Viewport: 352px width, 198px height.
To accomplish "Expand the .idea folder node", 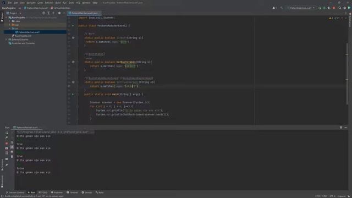I will (9, 21).
